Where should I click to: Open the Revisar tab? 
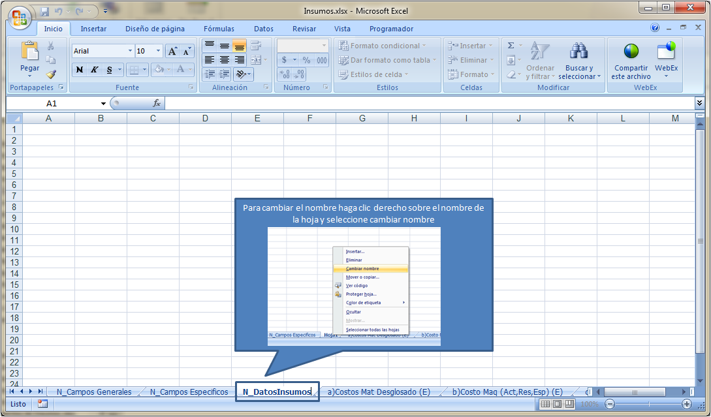[x=304, y=29]
